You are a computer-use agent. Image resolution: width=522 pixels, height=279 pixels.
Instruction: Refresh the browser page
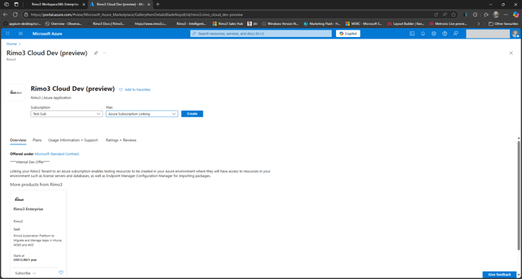tap(15, 14)
